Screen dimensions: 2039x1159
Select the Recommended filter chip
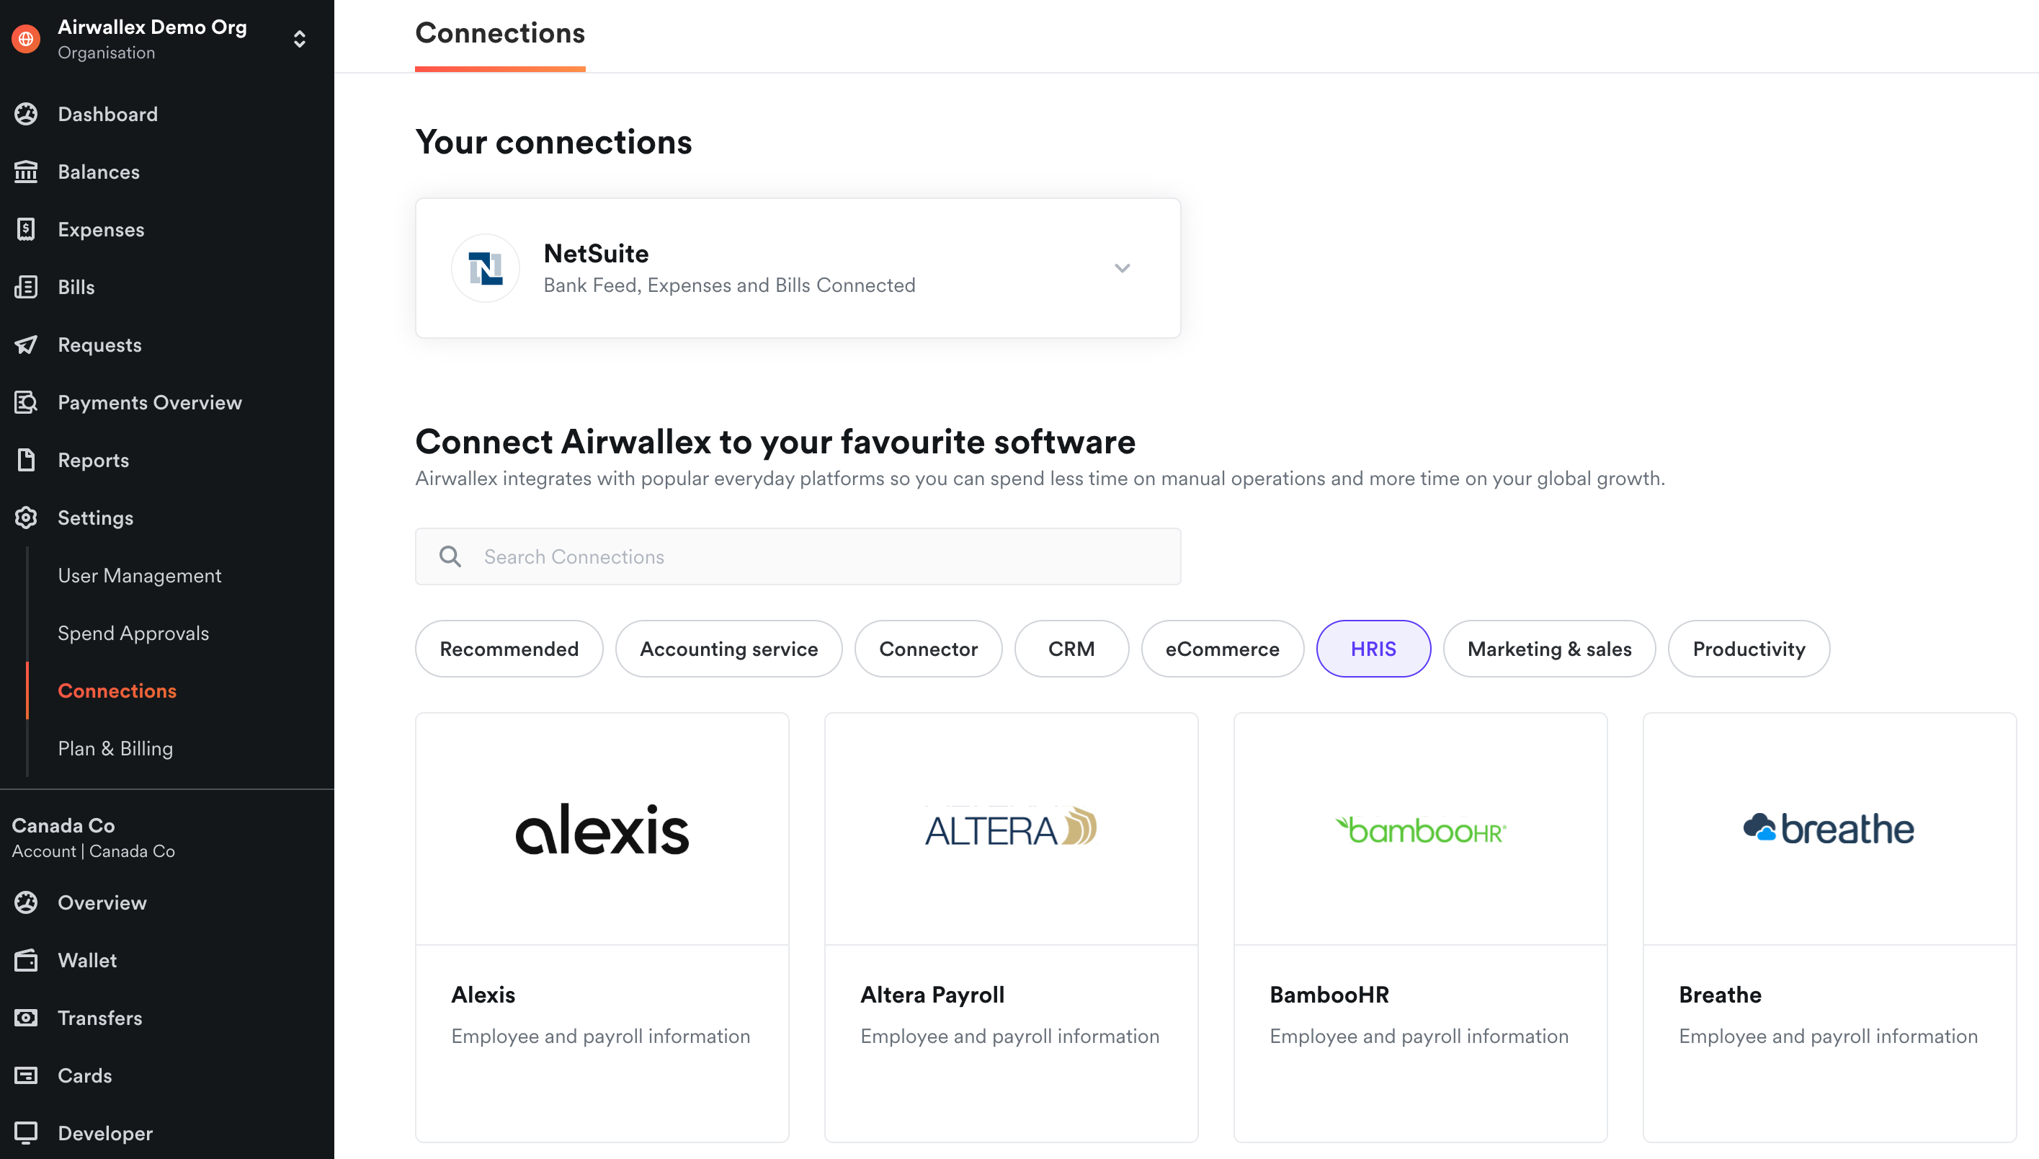509,649
